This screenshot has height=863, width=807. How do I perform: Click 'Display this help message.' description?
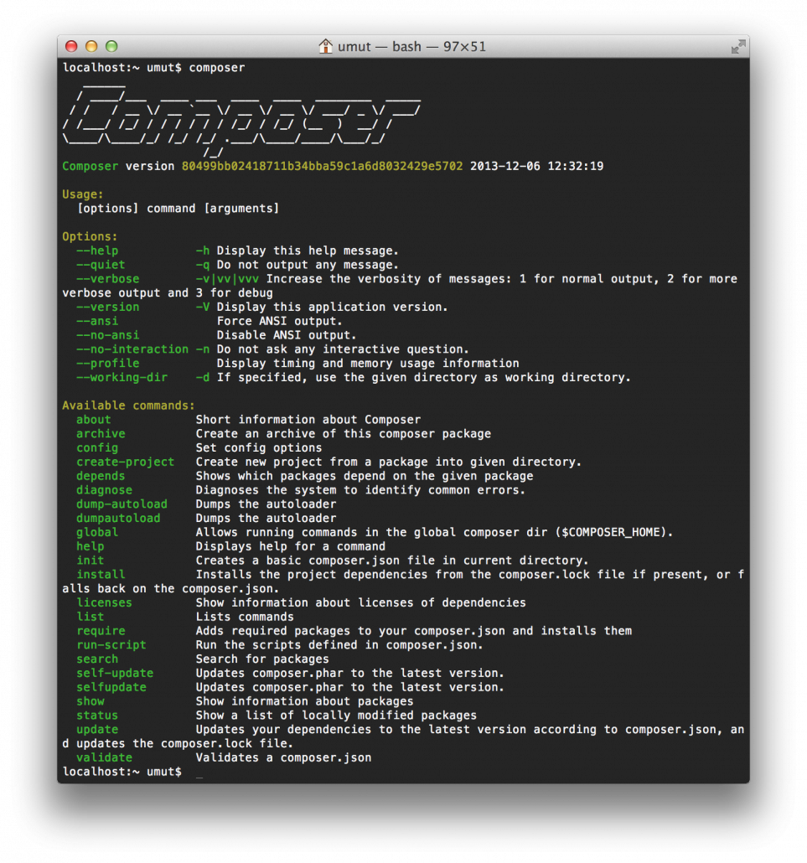tap(308, 251)
